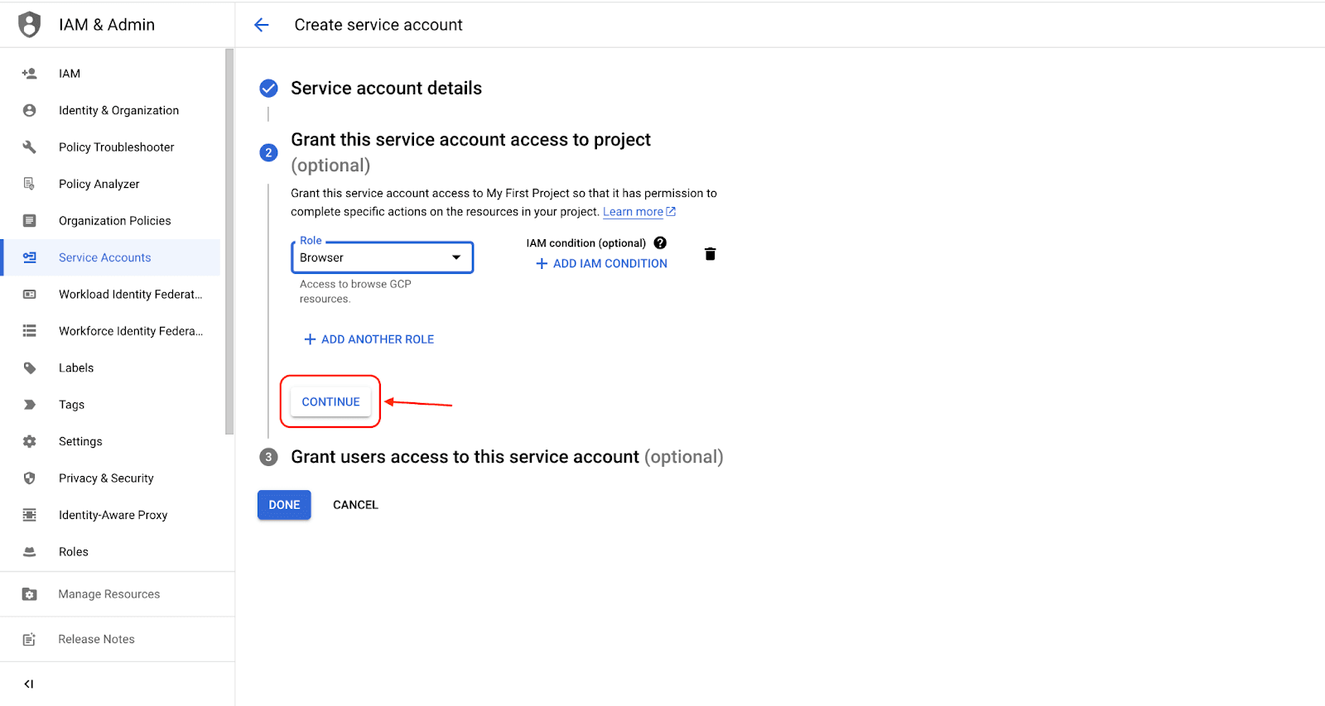Click the IAM condition help icon
Image resolution: width=1325 pixels, height=706 pixels.
[x=660, y=243]
